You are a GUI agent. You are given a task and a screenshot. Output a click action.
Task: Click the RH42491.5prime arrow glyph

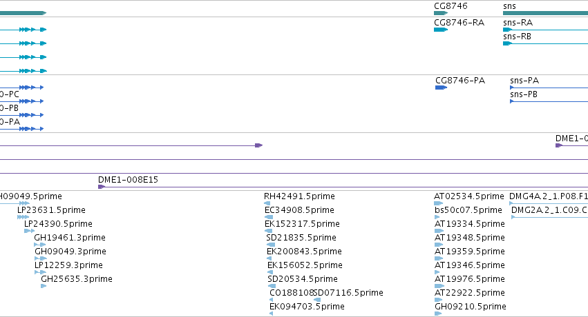pyautogui.click(x=267, y=203)
